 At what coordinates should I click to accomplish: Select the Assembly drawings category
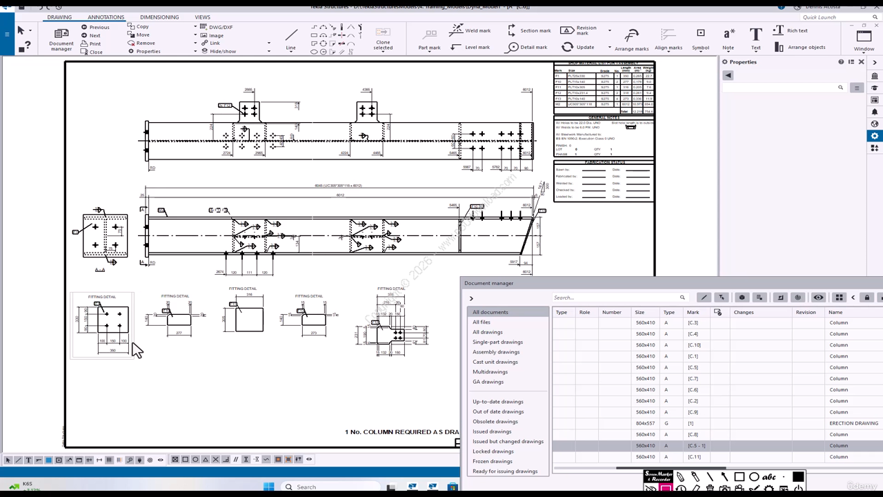tap(495, 352)
